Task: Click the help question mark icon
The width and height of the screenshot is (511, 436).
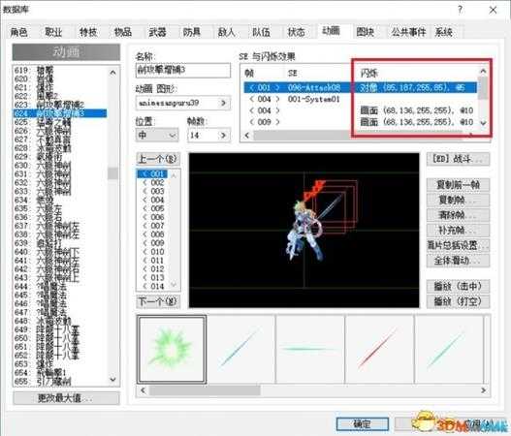Action: pyautogui.click(x=460, y=10)
